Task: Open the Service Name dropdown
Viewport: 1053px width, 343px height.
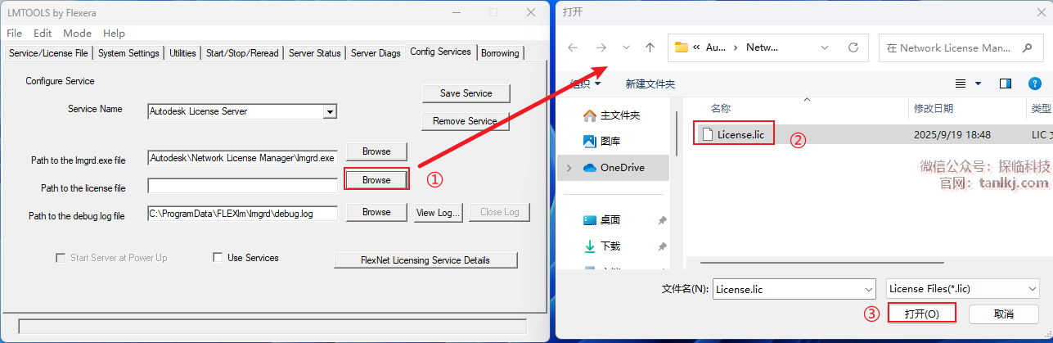Action: point(330,111)
